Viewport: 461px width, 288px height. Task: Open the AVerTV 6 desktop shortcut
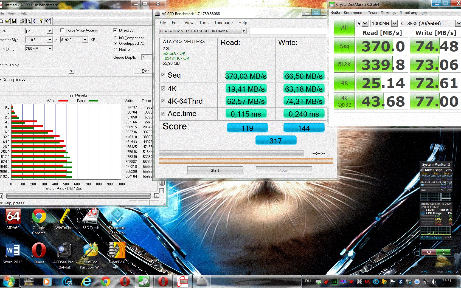(x=117, y=253)
